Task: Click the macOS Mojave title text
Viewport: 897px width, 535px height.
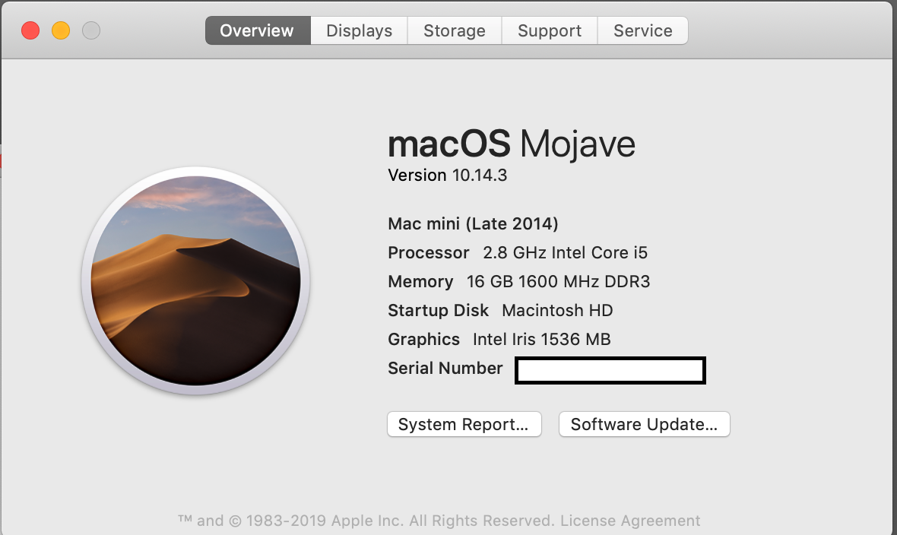Action: (x=512, y=144)
